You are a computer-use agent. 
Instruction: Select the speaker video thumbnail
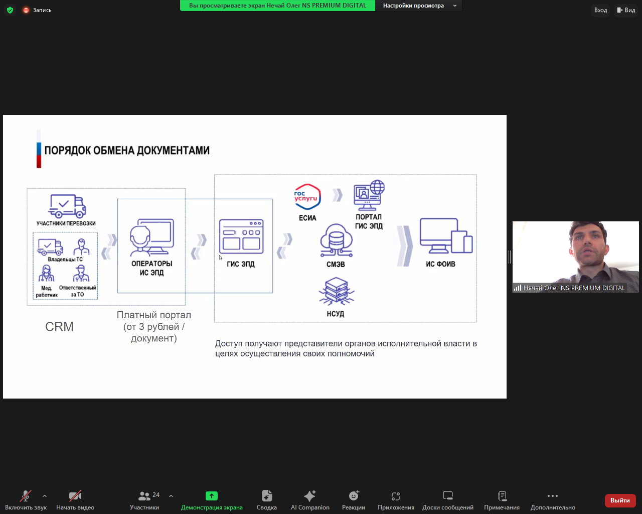click(x=575, y=256)
